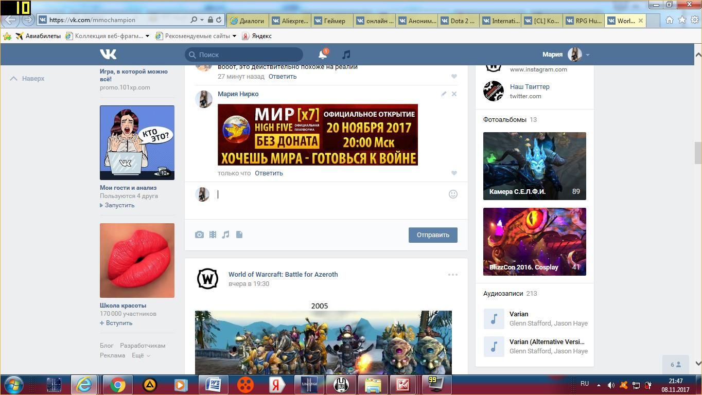702x395 pixels.
Task: Open the notifications bell
Action: pos(323,55)
